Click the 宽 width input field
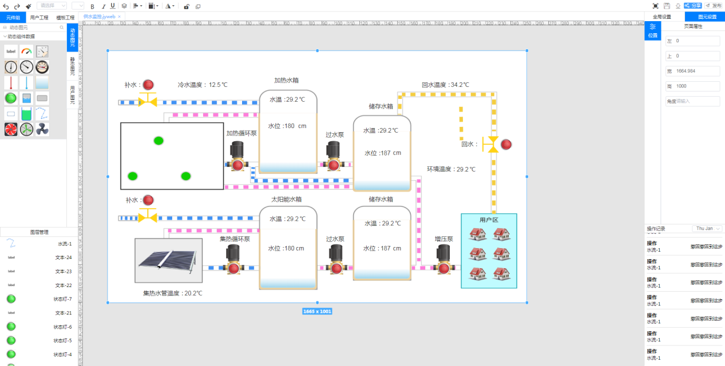 (696, 71)
